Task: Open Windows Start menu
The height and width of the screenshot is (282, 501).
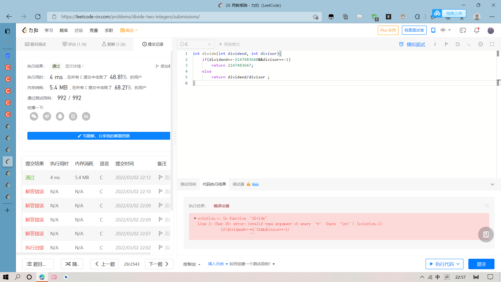Action: 6,277
